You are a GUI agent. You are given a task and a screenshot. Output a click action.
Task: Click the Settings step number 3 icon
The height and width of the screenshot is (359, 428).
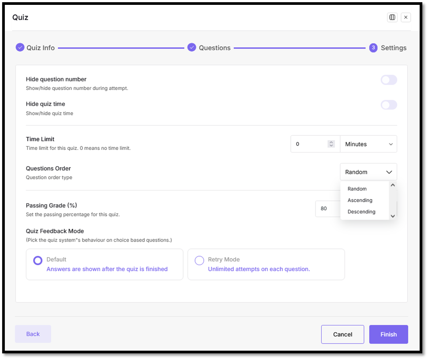pos(373,48)
